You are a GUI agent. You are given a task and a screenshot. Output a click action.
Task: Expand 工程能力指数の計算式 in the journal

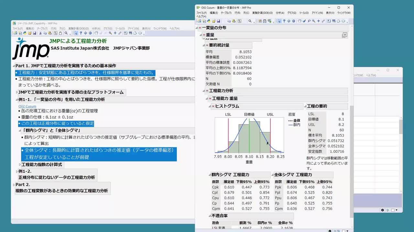20,165
